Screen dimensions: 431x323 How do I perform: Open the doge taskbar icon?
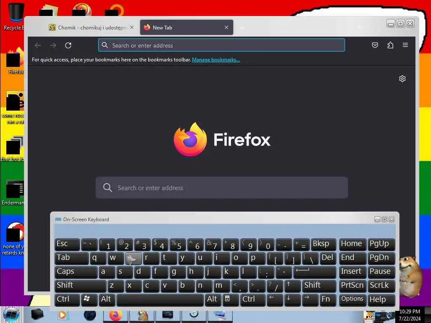(142, 315)
